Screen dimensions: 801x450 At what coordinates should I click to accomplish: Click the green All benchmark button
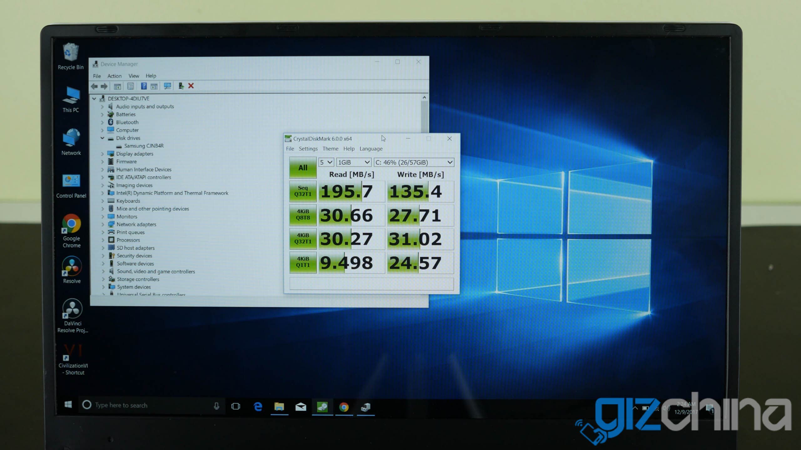tap(303, 167)
